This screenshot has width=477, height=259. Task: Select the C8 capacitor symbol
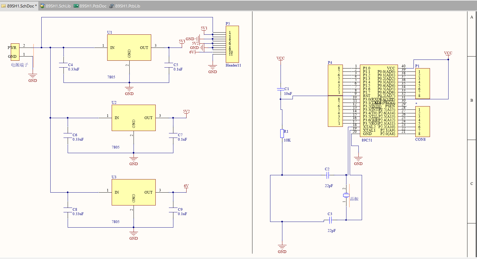(x=68, y=210)
